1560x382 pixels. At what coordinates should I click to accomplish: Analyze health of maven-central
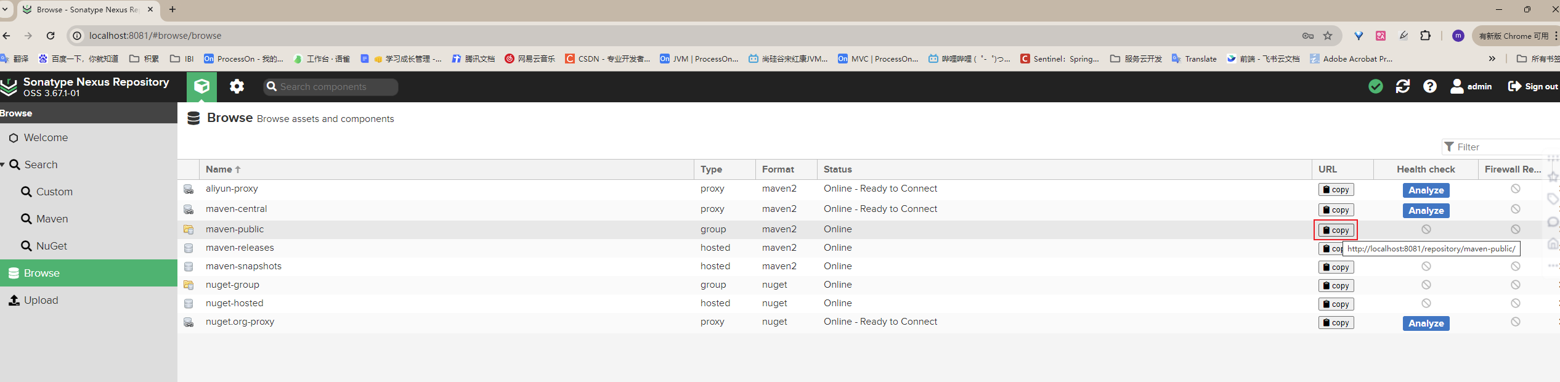(1426, 211)
